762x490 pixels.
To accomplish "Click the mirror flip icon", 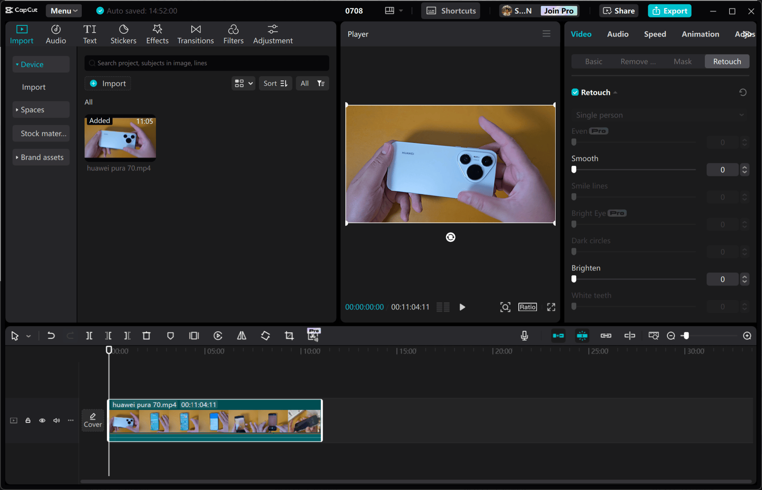I will tap(242, 336).
